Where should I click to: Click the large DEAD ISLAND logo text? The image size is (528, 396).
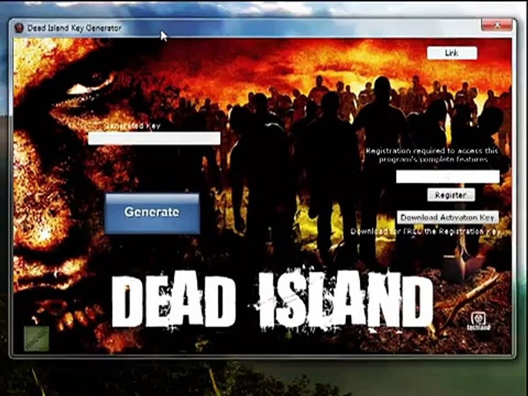(272, 299)
